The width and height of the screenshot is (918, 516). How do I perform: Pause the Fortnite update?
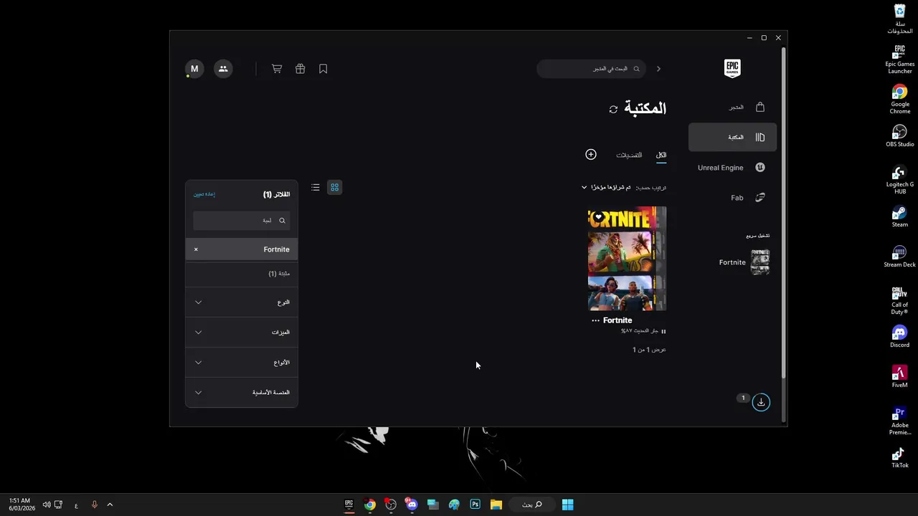663,331
